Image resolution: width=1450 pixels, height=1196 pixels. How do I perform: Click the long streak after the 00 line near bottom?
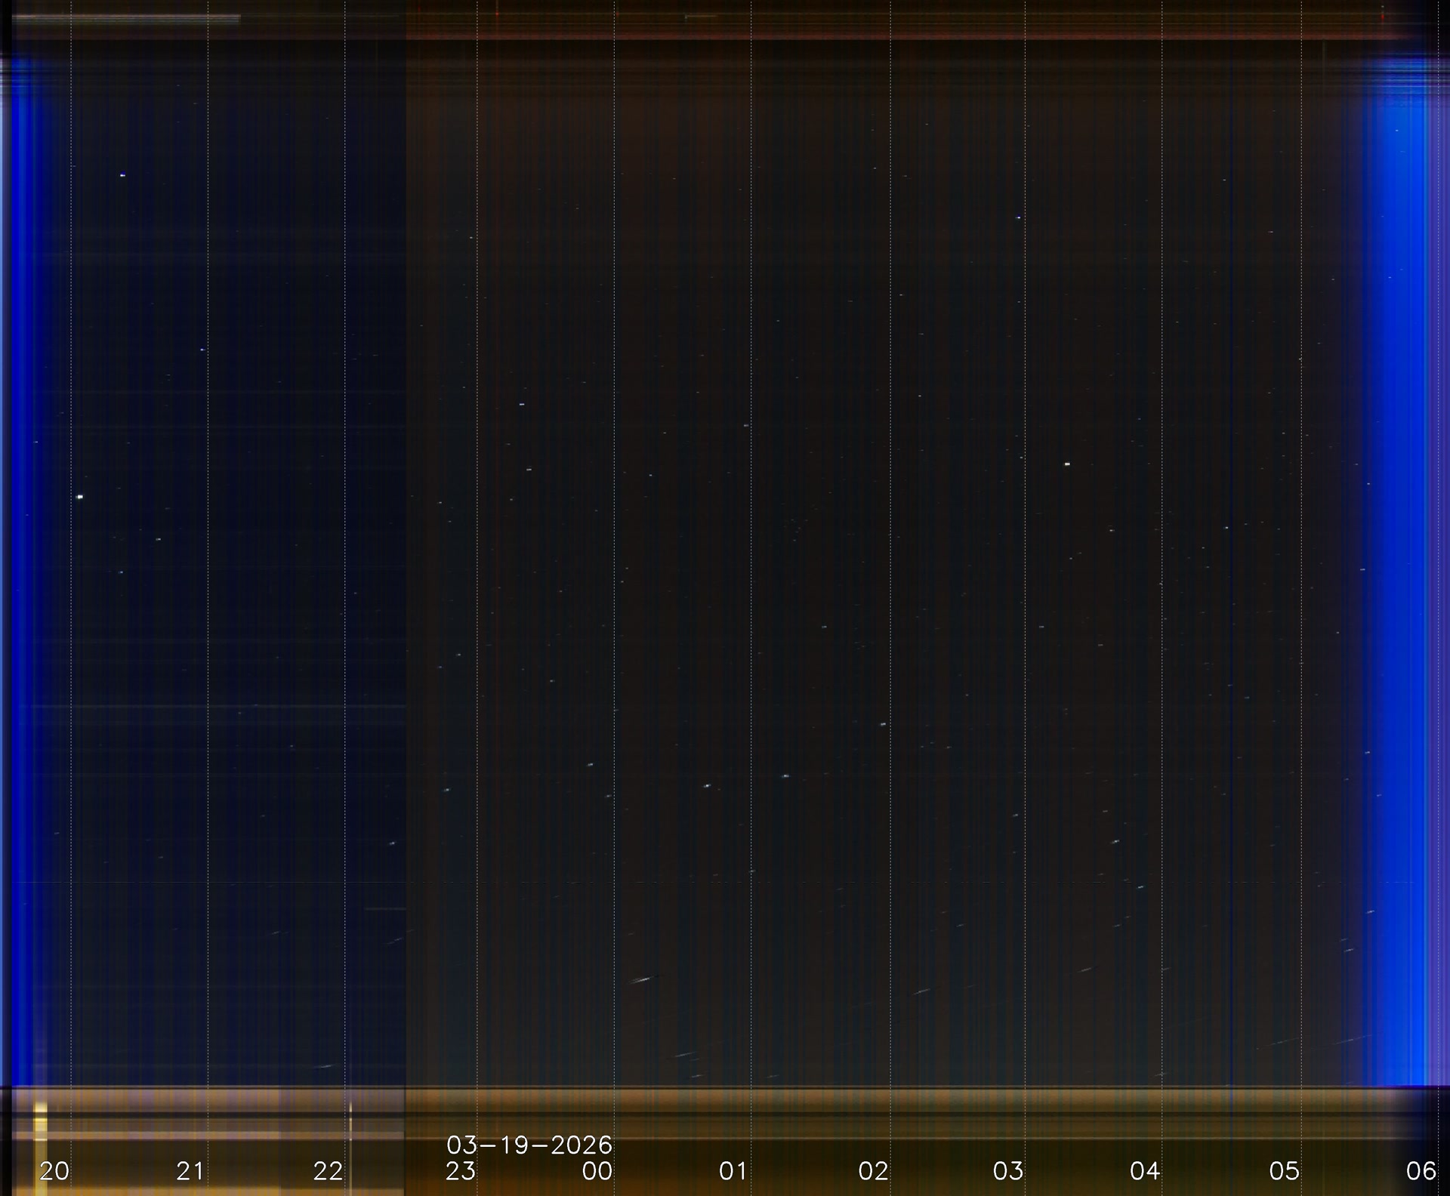coord(641,980)
